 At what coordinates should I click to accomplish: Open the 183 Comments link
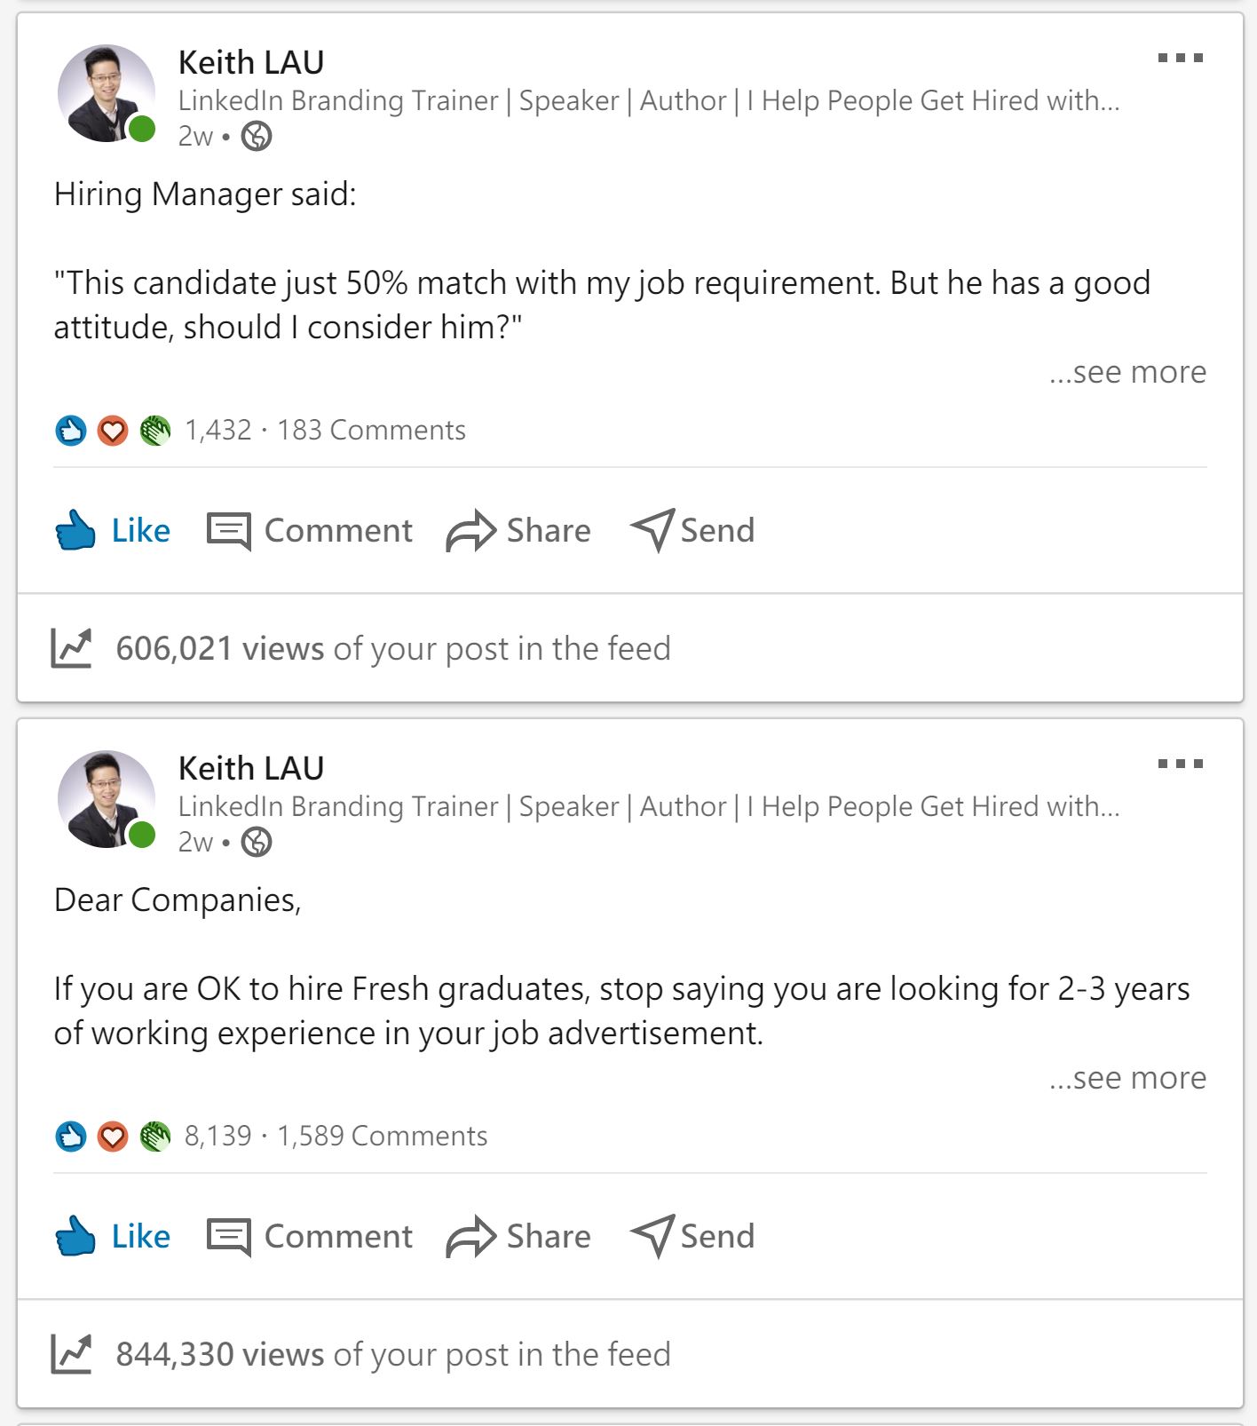371,431
